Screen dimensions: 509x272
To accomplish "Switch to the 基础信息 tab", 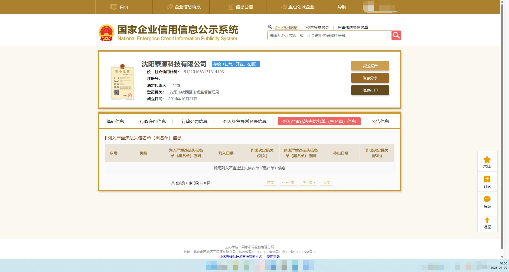I will point(115,121).
